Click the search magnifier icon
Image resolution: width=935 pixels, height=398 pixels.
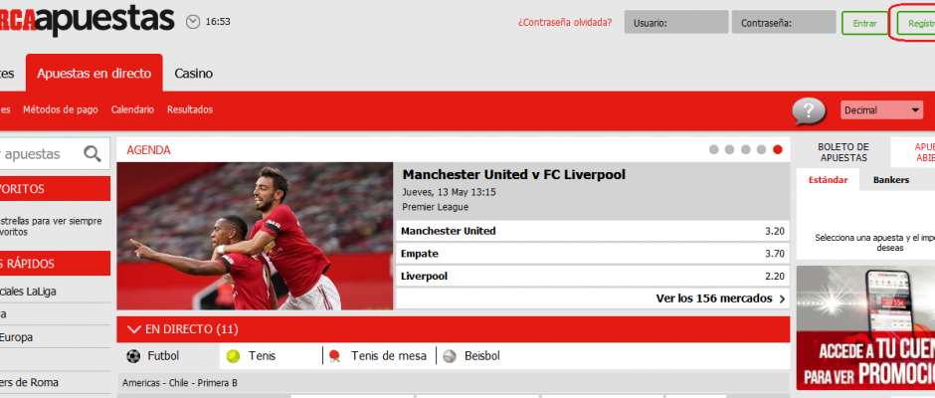[x=93, y=154]
